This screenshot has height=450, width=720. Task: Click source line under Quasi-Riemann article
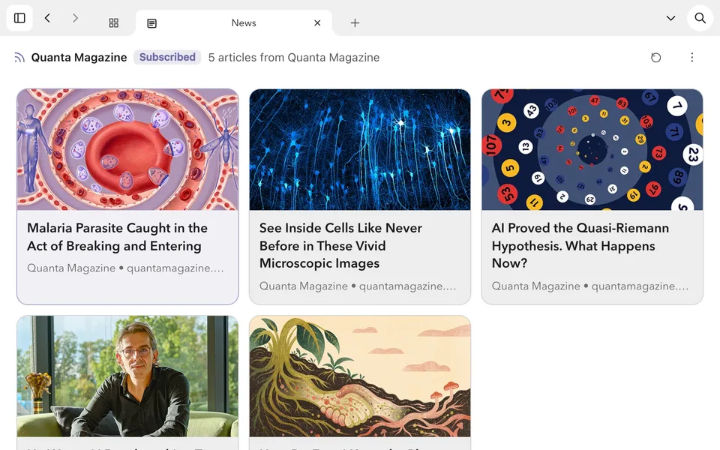(590, 286)
